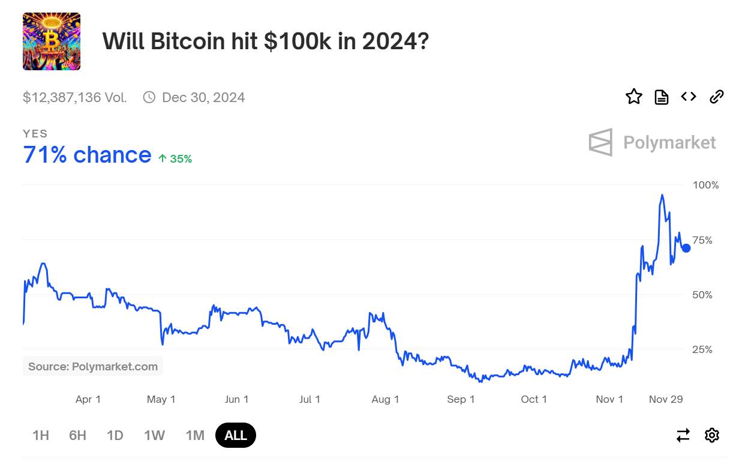This screenshot has height=461, width=745.
Task: Open the market rules document icon
Action: 661,97
